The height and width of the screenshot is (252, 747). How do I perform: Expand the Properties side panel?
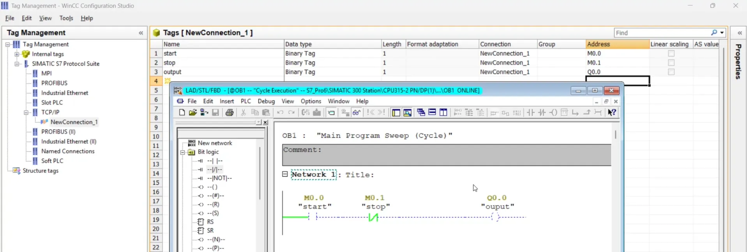point(740,33)
